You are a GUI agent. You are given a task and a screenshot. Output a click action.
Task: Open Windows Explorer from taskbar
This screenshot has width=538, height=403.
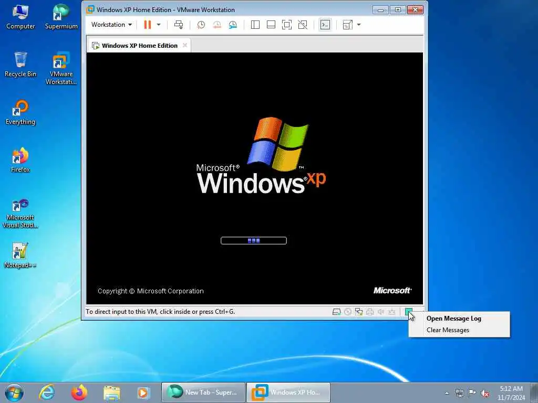point(111,393)
